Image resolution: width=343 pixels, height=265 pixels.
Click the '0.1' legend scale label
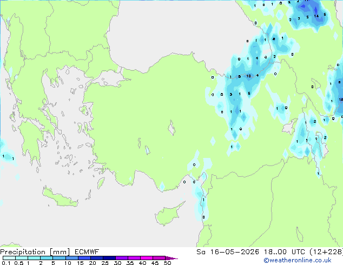[x=6, y=263]
